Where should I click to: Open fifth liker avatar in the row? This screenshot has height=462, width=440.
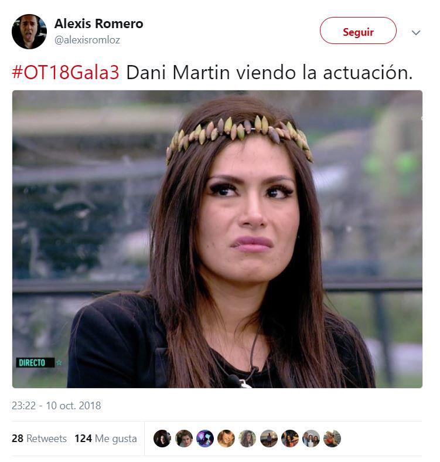[247, 439]
